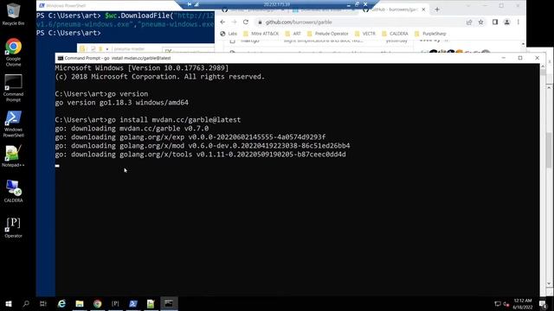
Task: Open the ART bookmark folder
Action: coord(293,34)
